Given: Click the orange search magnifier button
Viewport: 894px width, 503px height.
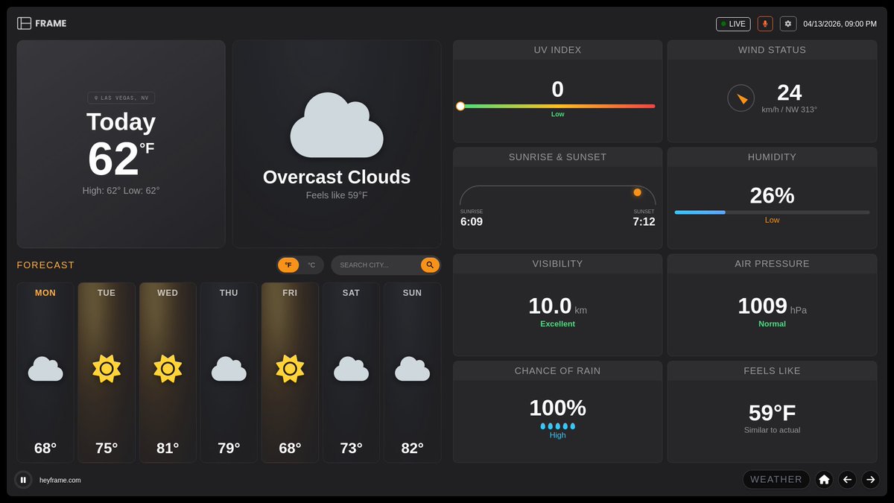Looking at the screenshot, I should 430,265.
